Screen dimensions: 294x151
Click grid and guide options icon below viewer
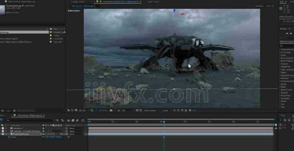coord(92,110)
